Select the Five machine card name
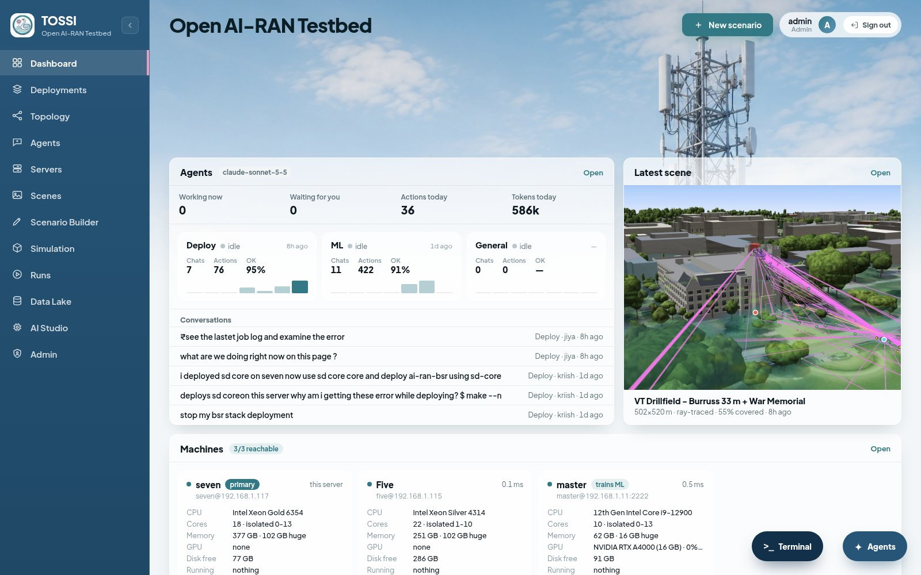 coord(385,485)
